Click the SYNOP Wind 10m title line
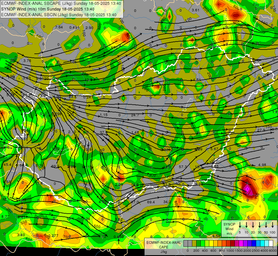 (47, 9)
